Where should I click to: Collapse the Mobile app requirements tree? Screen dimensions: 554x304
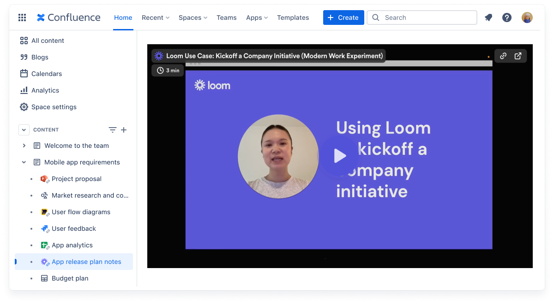(x=24, y=162)
